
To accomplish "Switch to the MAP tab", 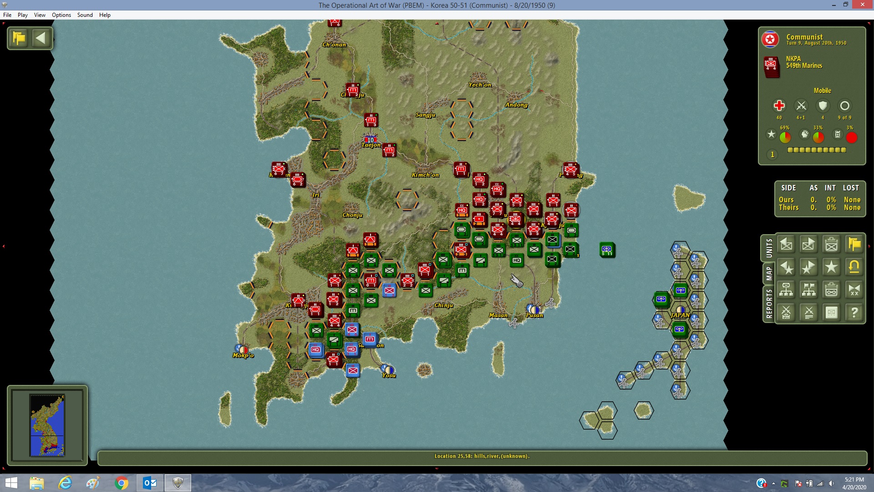I will pos(769,273).
